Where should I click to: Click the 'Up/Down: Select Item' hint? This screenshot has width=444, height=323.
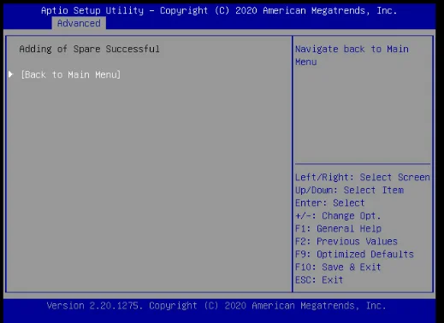[349, 190]
